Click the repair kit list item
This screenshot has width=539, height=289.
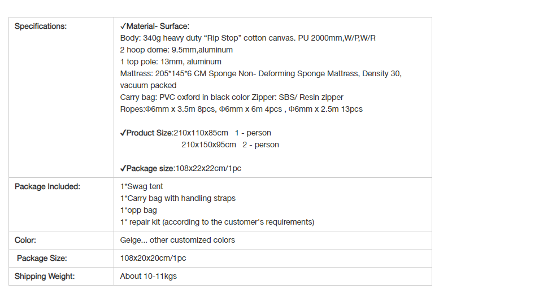218,222
